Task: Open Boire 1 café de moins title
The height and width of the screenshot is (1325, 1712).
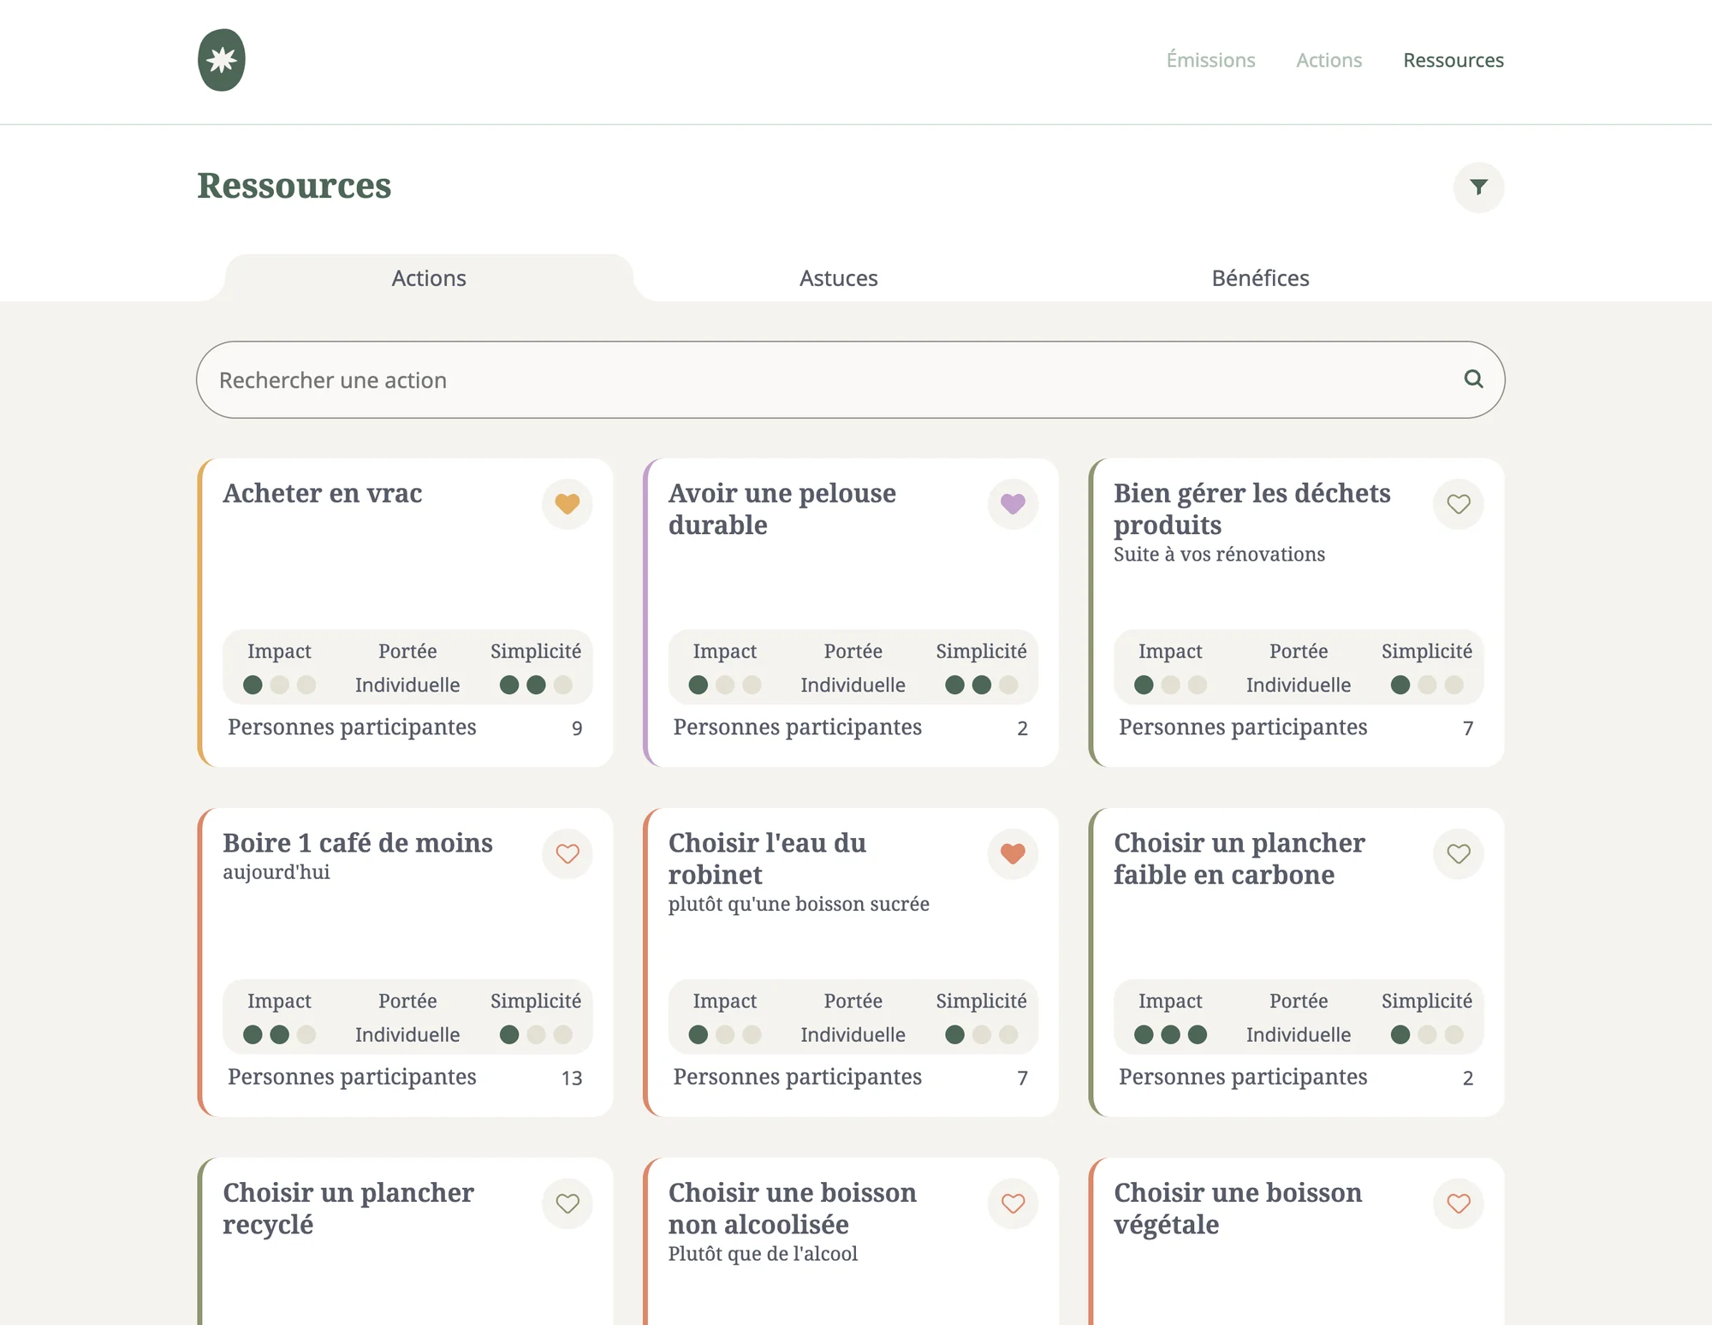Action: (x=358, y=842)
